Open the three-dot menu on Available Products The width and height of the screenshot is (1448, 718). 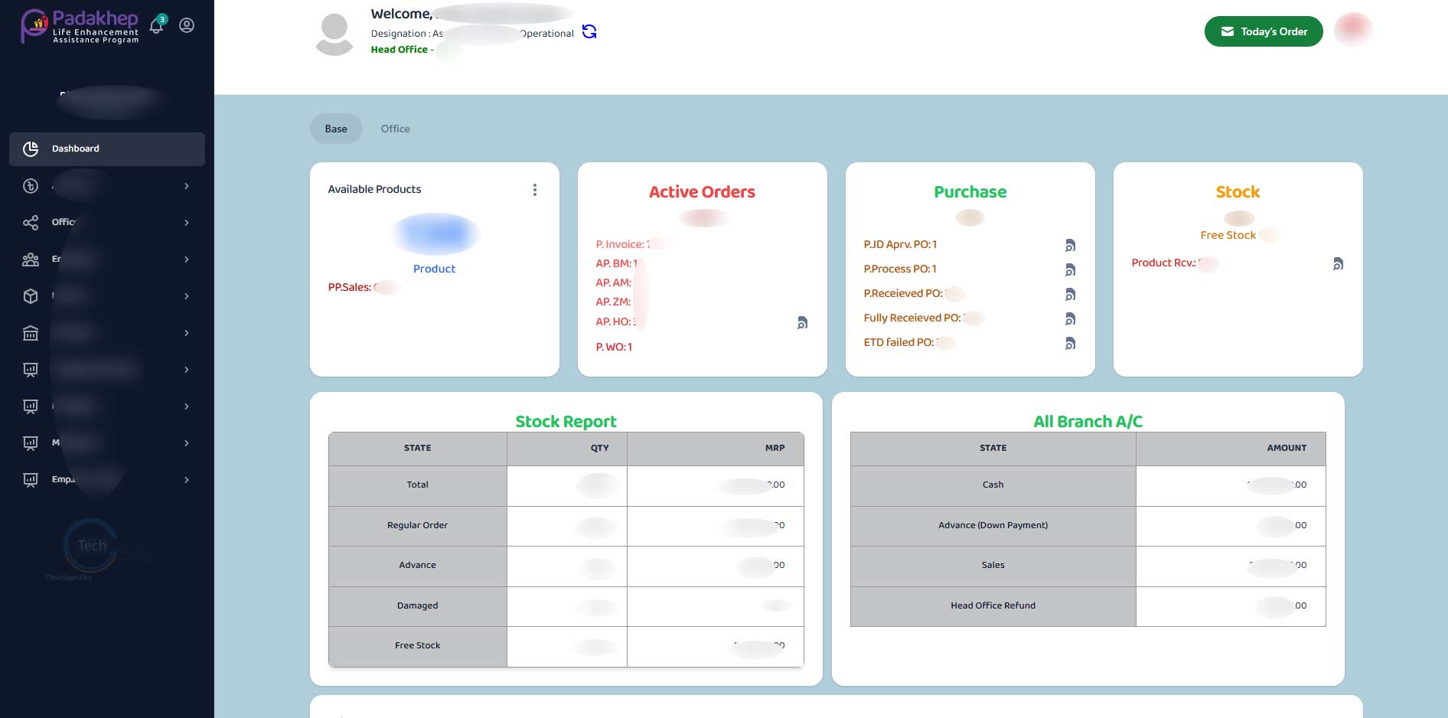[535, 190]
